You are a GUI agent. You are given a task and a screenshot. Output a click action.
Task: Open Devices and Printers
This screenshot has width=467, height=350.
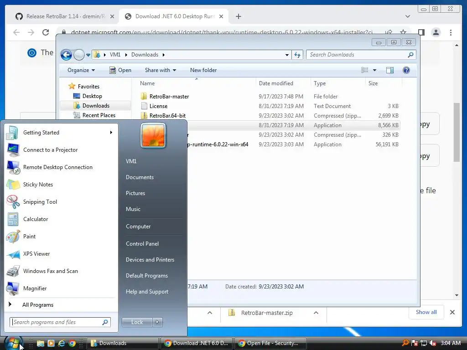150,259
